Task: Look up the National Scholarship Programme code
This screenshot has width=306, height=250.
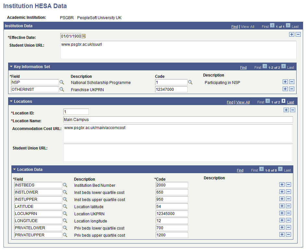Action: (190, 82)
